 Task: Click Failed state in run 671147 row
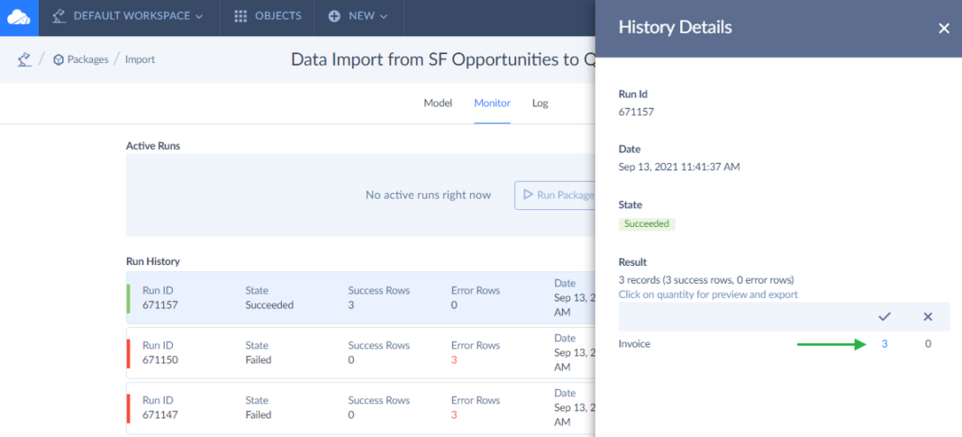(x=259, y=415)
